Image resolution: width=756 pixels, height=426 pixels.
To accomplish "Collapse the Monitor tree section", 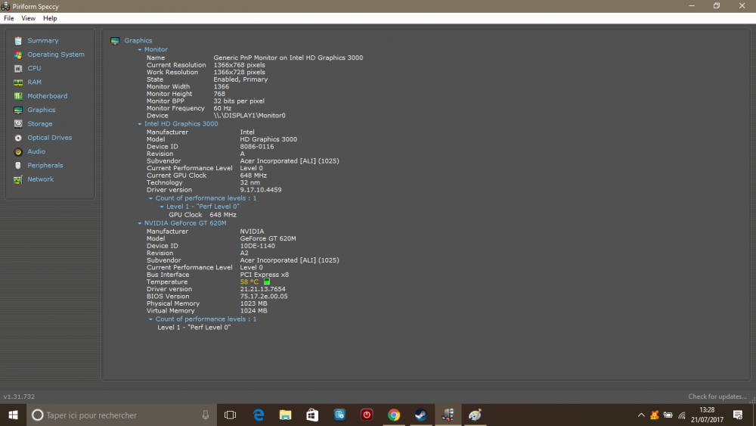I will coord(140,50).
